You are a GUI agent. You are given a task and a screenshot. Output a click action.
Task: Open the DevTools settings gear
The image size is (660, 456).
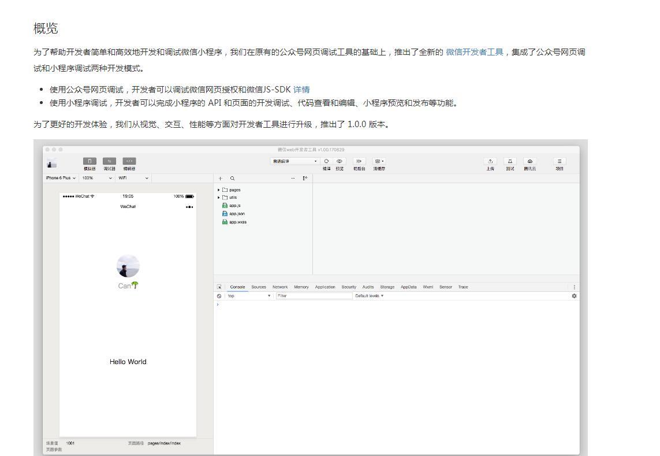click(575, 295)
